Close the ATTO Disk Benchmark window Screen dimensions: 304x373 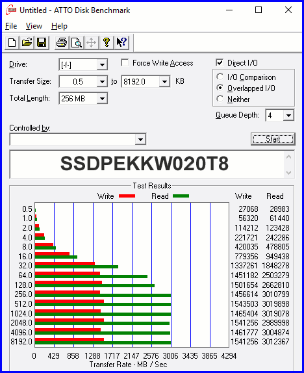click(x=288, y=10)
